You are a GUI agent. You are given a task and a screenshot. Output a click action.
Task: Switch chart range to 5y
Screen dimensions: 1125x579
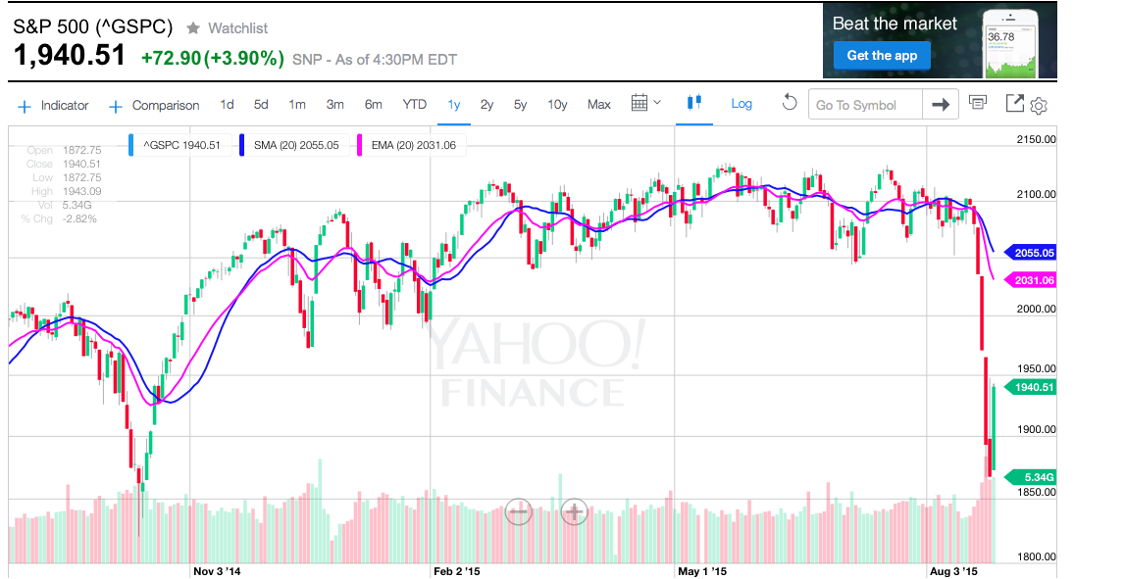tap(520, 105)
